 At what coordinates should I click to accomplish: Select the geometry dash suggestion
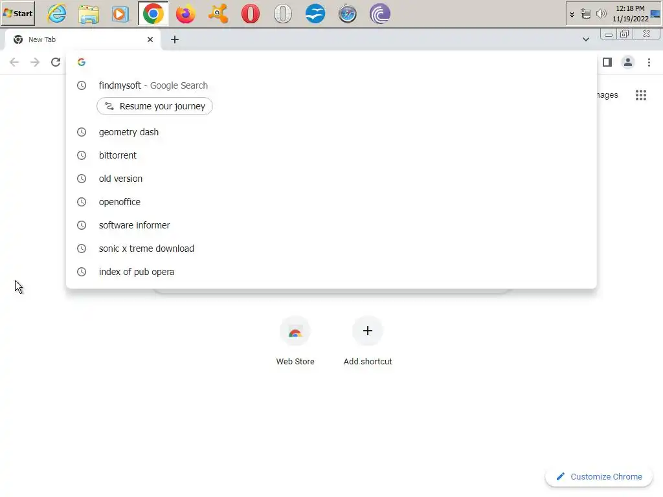coord(331,132)
